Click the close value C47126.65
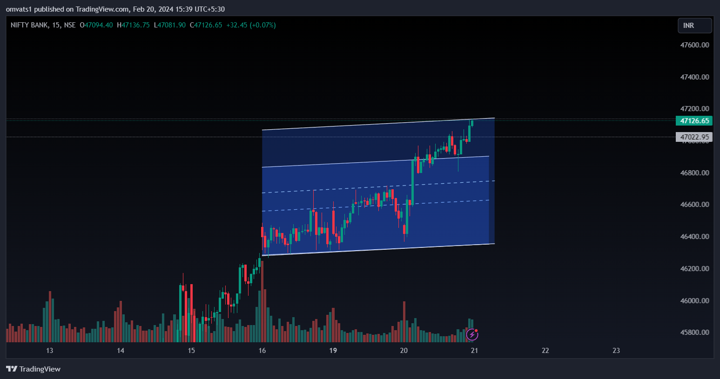Viewport: 720px width, 379px height. click(206, 25)
